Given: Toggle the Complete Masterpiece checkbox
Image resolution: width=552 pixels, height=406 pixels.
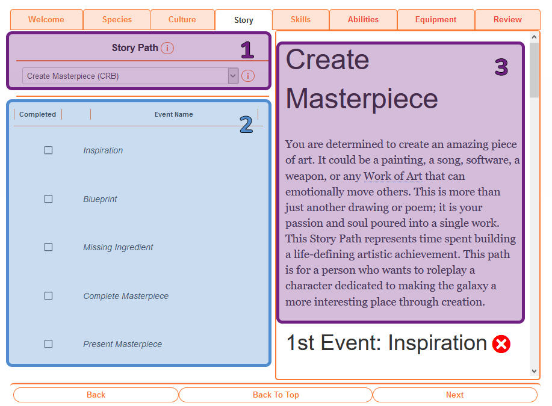Looking at the screenshot, I should tap(49, 296).
